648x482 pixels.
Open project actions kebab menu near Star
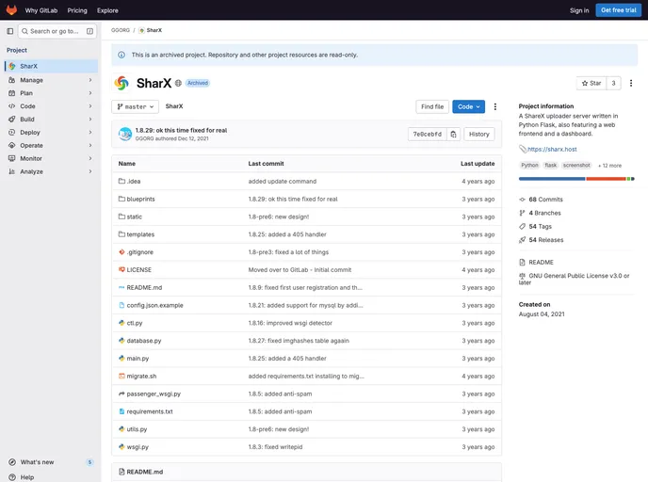(x=631, y=83)
